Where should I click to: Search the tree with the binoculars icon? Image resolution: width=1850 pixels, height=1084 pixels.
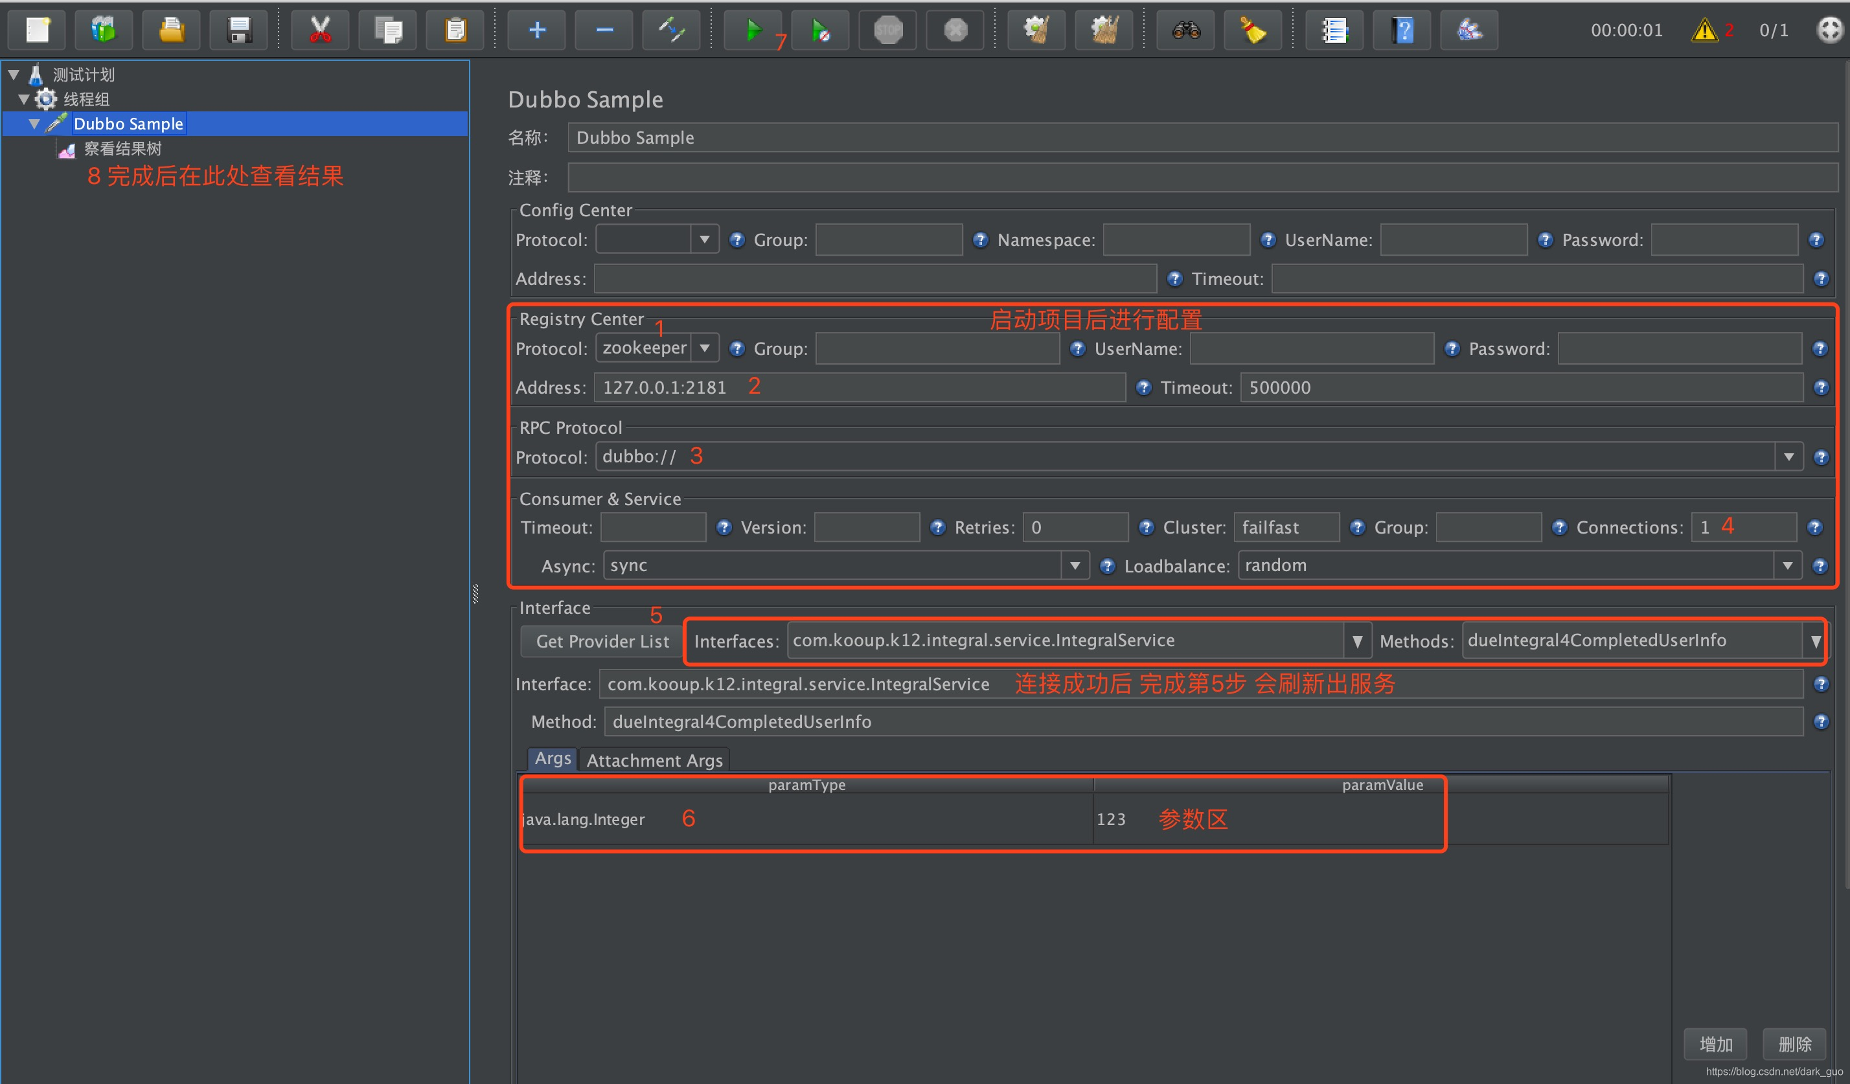[1185, 30]
